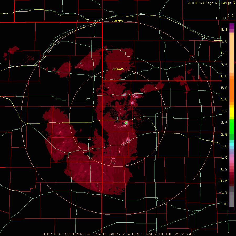Click the yellow segment of the color bar
Viewport: 236px width, 236px height.
[232, 112]
